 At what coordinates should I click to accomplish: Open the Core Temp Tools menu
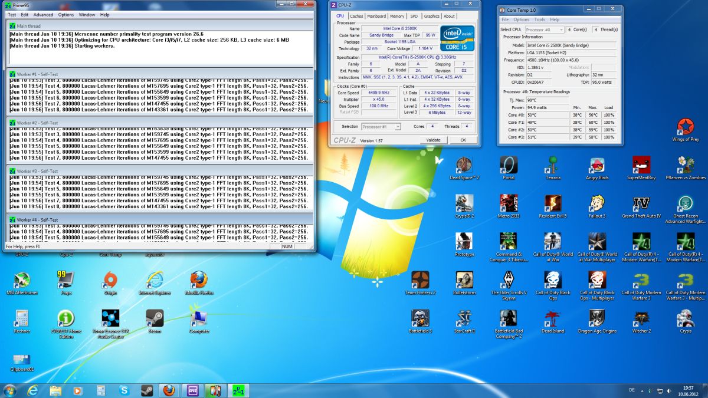pos(540,19)
